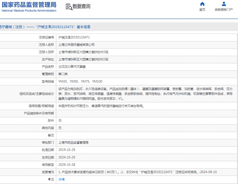Open the 政务服务门户 user portal icon

224,4
